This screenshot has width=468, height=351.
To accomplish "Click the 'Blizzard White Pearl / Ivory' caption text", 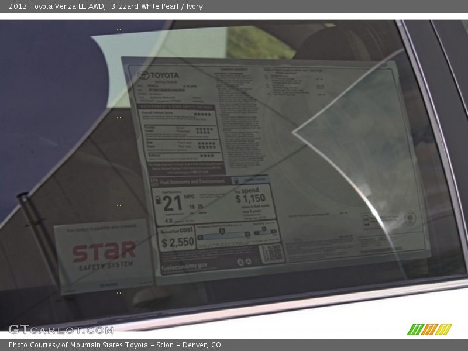I will click(x=157, y=6).
